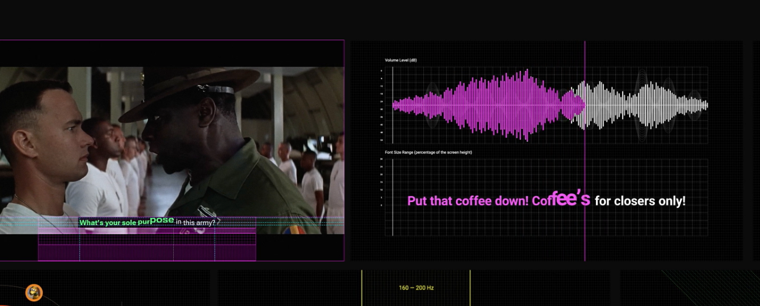Click the drill sergeant video frame
760x306 pixels.
(x=172, y=150)
